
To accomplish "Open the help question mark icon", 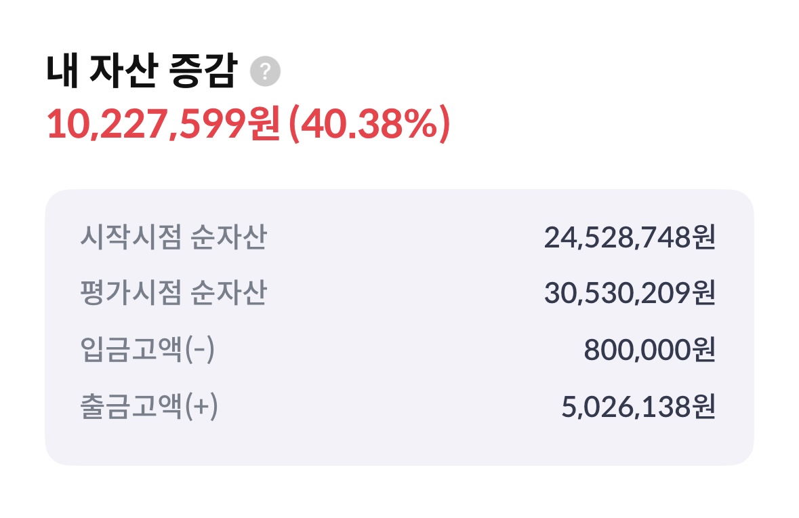I will pos(265,72).
